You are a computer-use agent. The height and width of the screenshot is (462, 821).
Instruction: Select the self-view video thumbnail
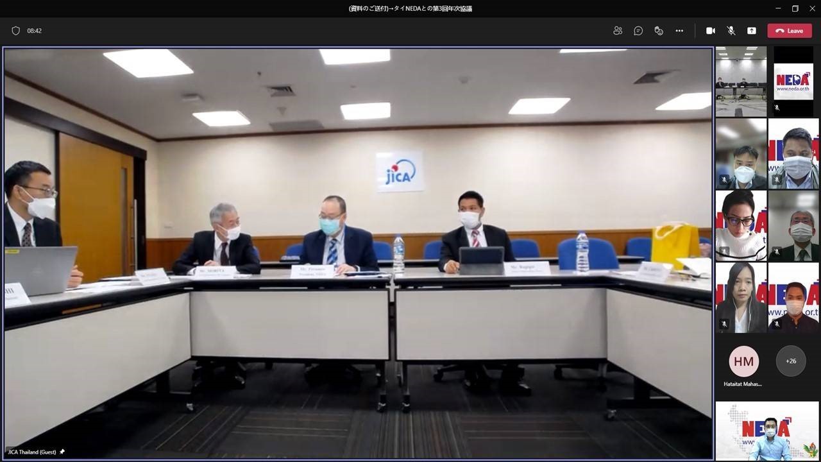(x=767, y=431)
